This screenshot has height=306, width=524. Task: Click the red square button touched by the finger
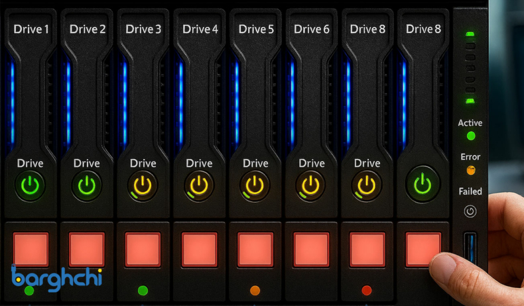[x=422, y=248]
